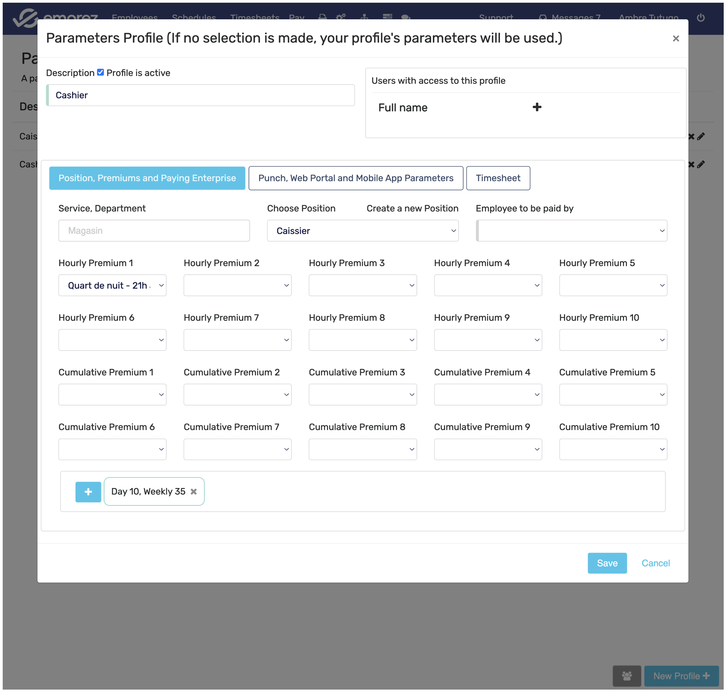Click the Cancel link

(656, 563)
